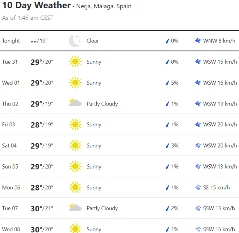Click the sun icon for Tue 31
Viewport: 239px width, 233px height.
tap(75, 62)
